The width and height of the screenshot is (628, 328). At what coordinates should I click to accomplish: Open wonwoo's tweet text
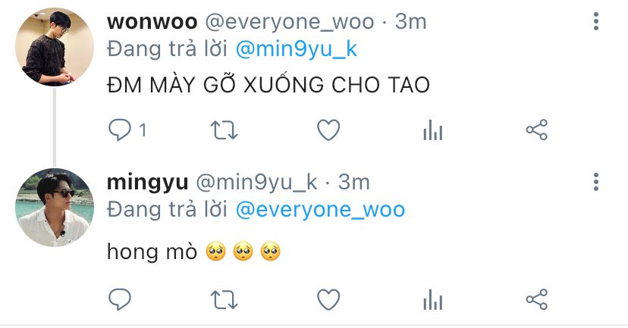pos(268,85)
